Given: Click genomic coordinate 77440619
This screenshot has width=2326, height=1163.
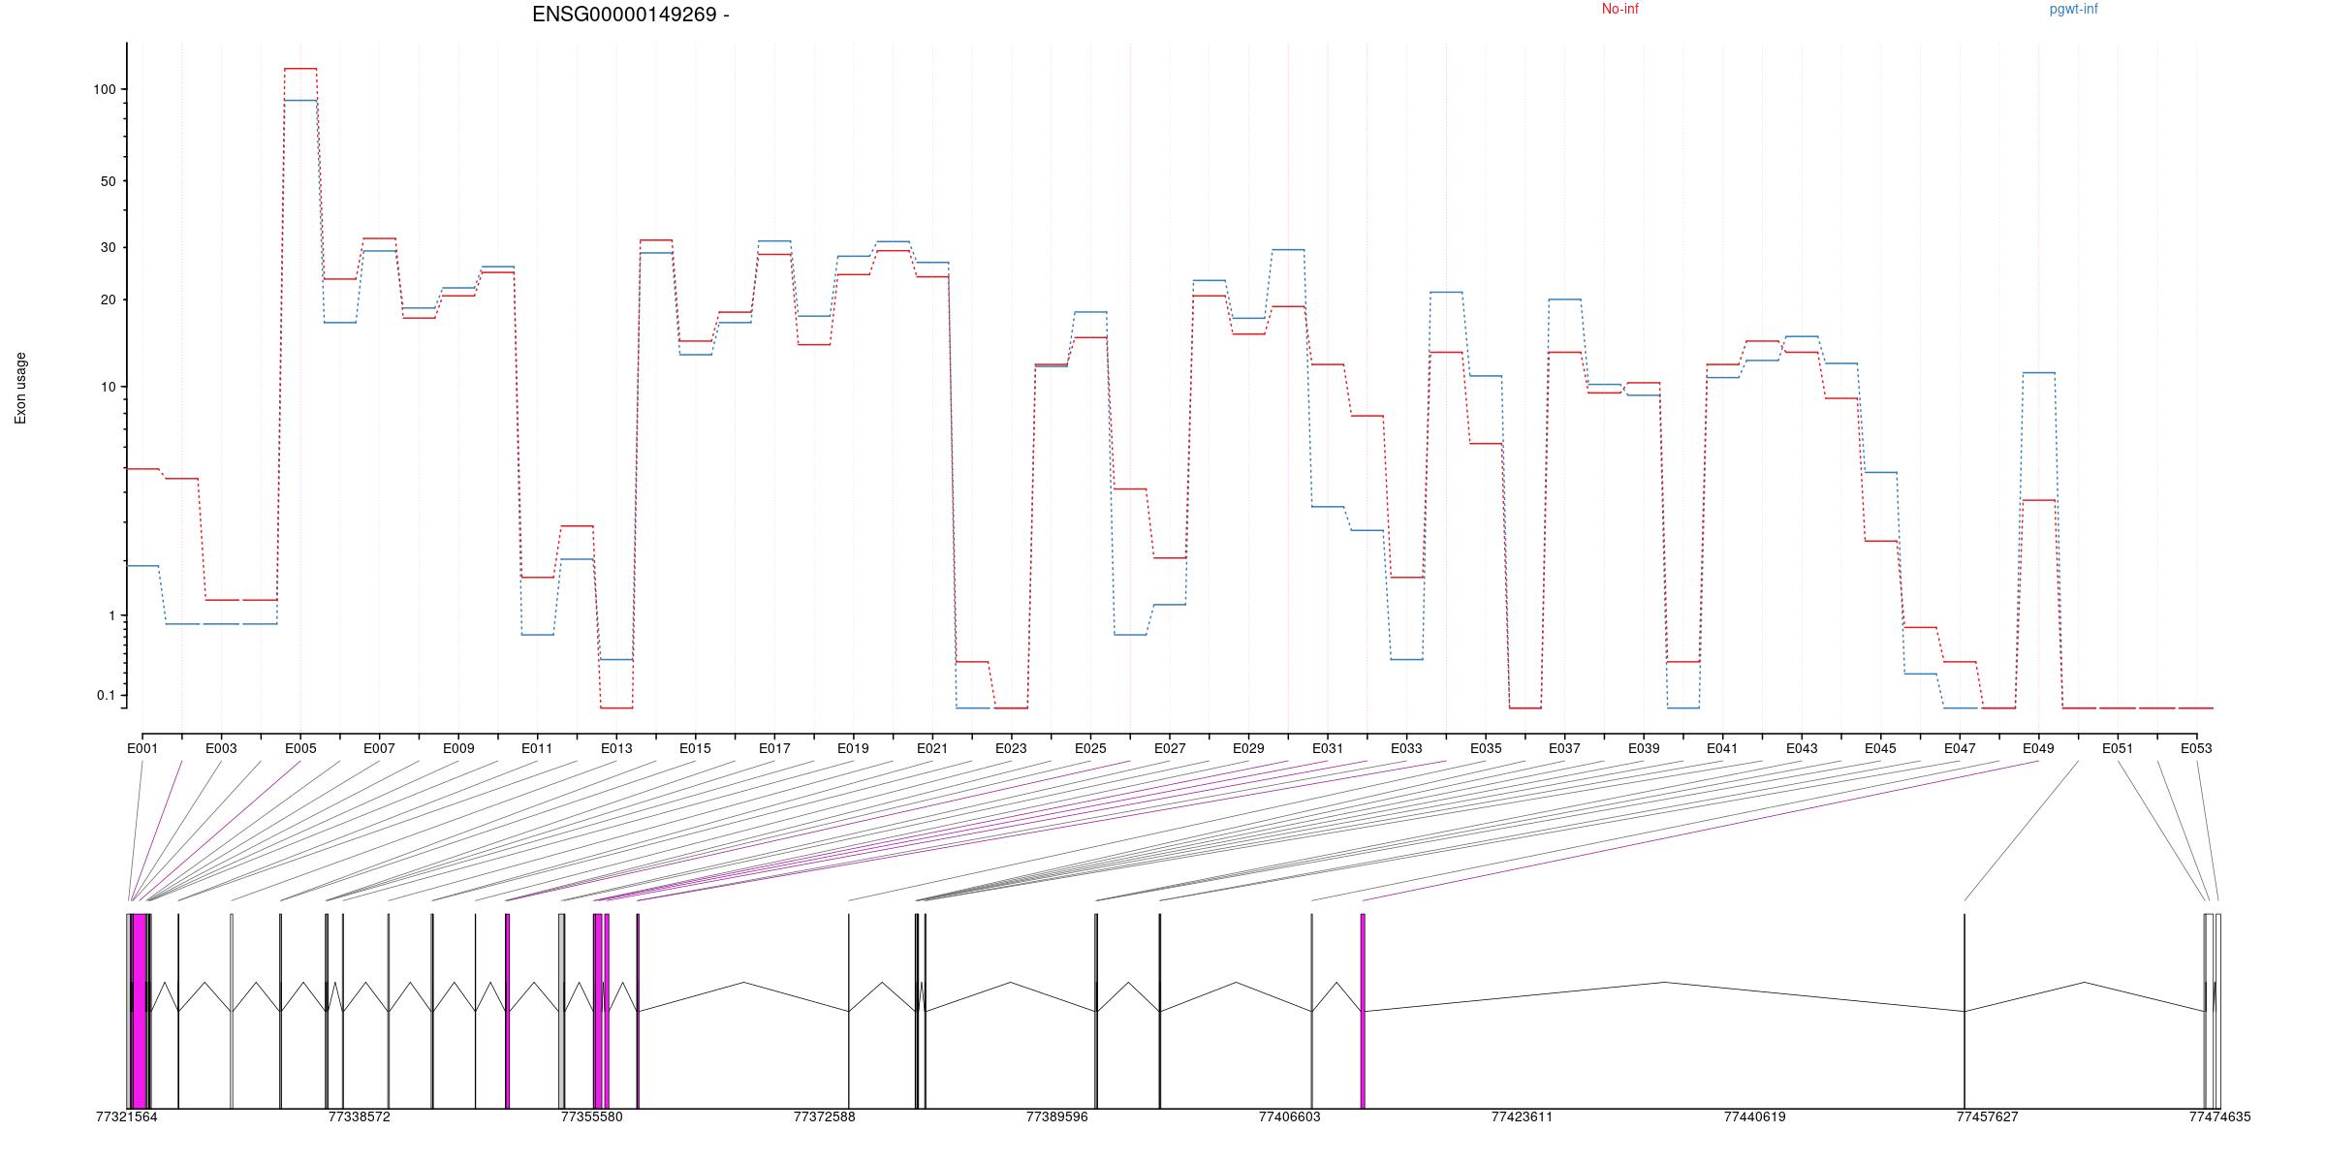Looking at the screenshot, I should point(1754,1116).
